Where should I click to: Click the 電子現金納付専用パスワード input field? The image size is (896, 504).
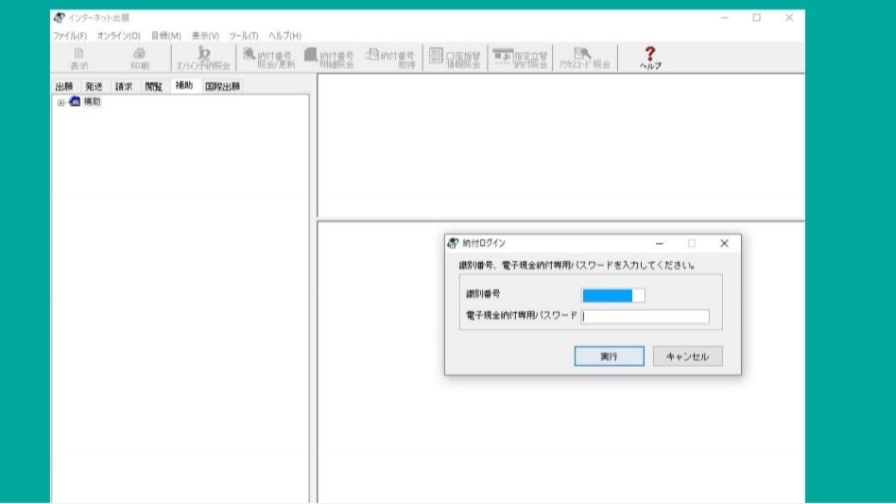(x=645, y=317)
